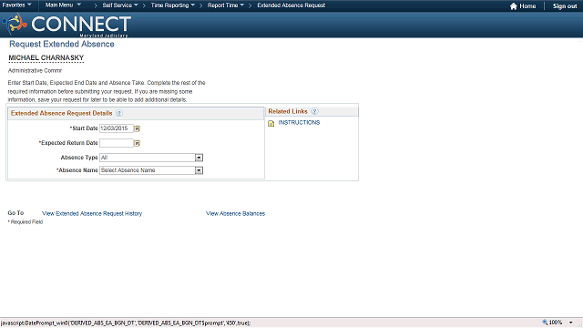Open the zoom level dropdown arrow
583x328 pixels.
[x=571, y=323]
